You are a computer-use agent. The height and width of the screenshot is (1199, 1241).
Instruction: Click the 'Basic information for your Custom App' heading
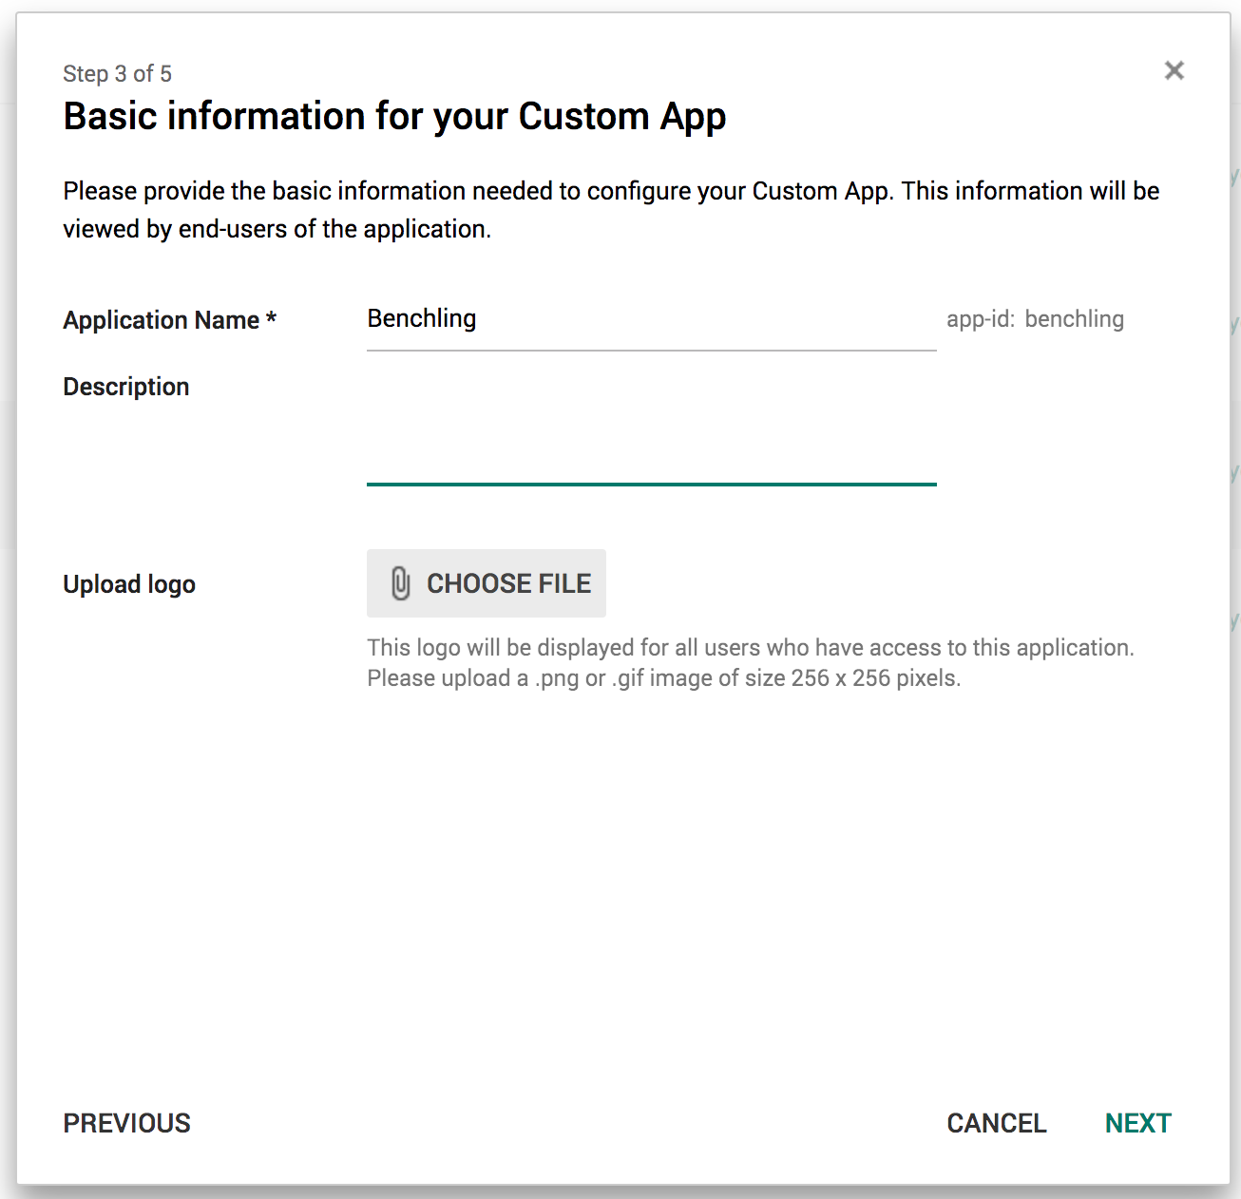pos(394,116)
